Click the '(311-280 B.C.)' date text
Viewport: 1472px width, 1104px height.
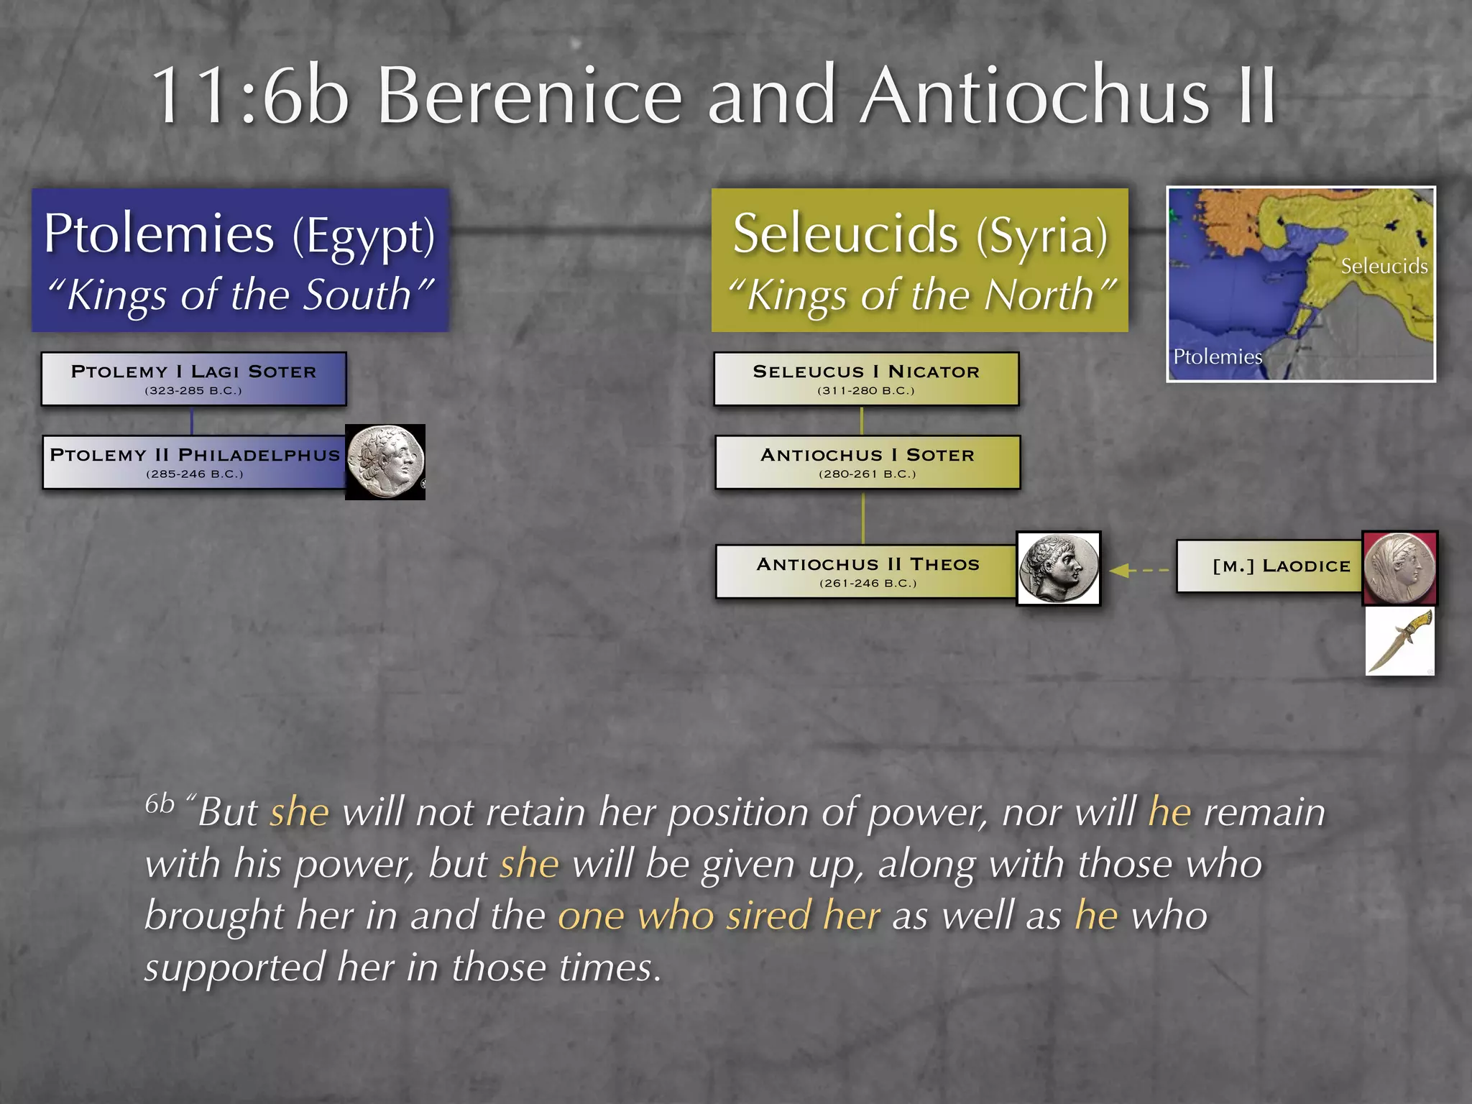coord(866,391)
